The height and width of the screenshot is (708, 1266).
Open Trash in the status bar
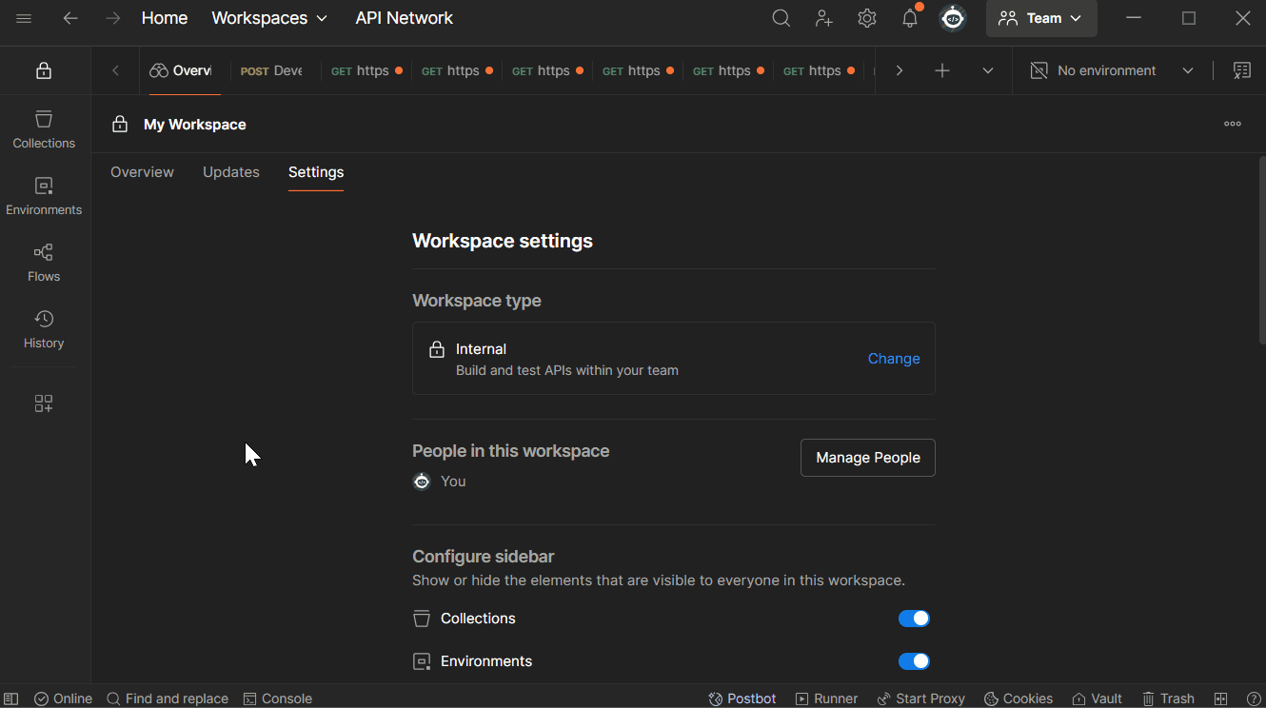[1168, 698]
